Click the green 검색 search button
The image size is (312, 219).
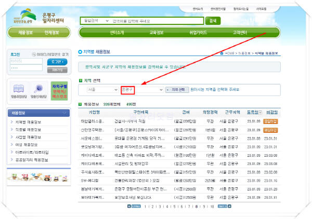[213, 21]
